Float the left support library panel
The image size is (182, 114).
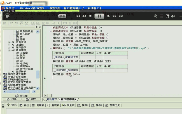(36, 27)
